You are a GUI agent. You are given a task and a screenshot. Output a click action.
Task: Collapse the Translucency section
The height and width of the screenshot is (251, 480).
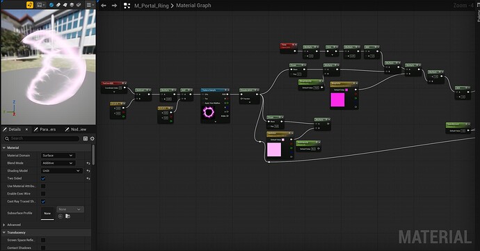point(4,233)
